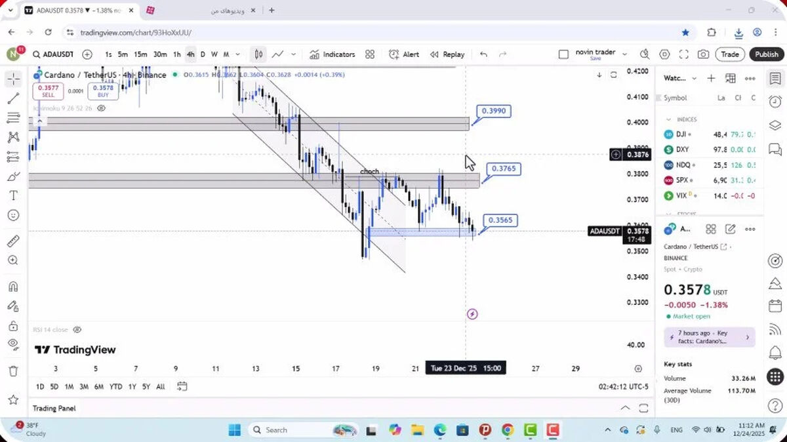The image size is (787, 442).
Task: Switch to 15m timeframe
Action: (140, 54)
